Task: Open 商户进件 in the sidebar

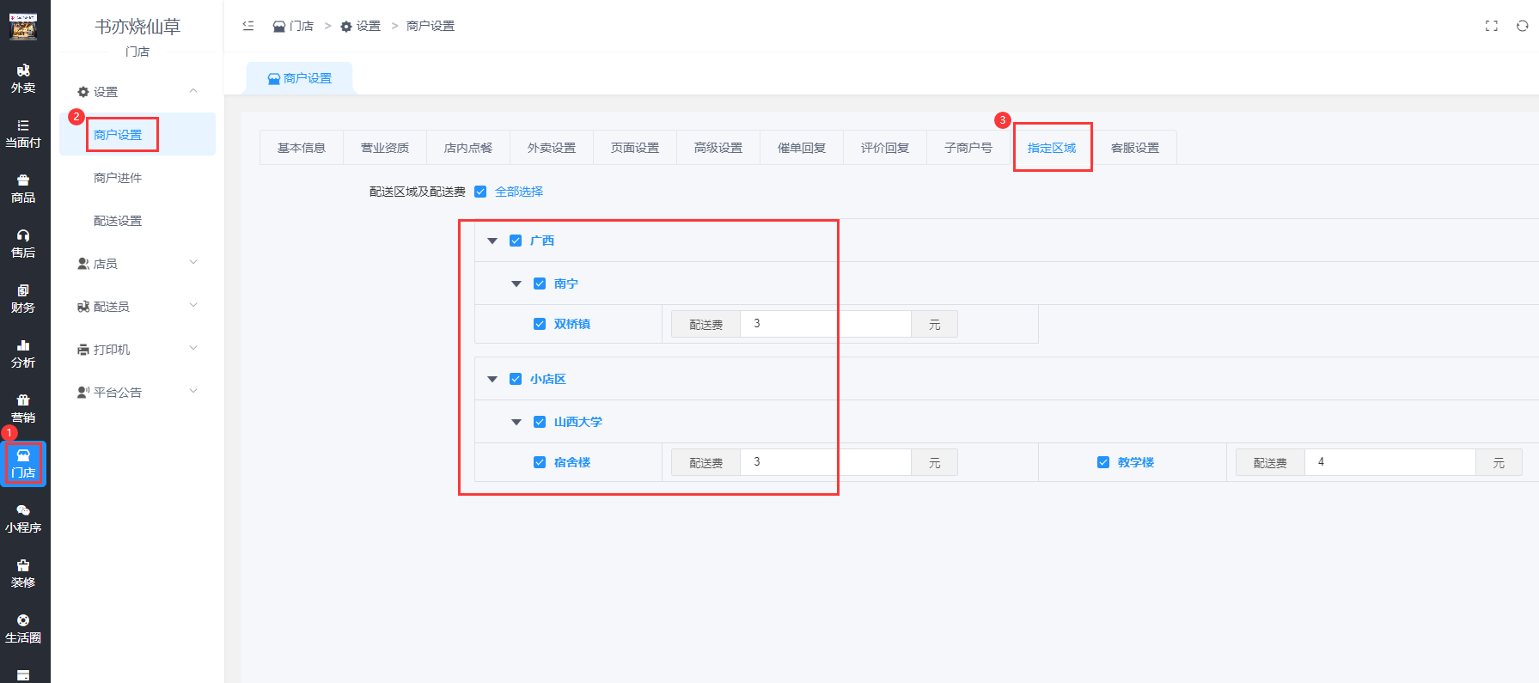Action: click(118, 178)
